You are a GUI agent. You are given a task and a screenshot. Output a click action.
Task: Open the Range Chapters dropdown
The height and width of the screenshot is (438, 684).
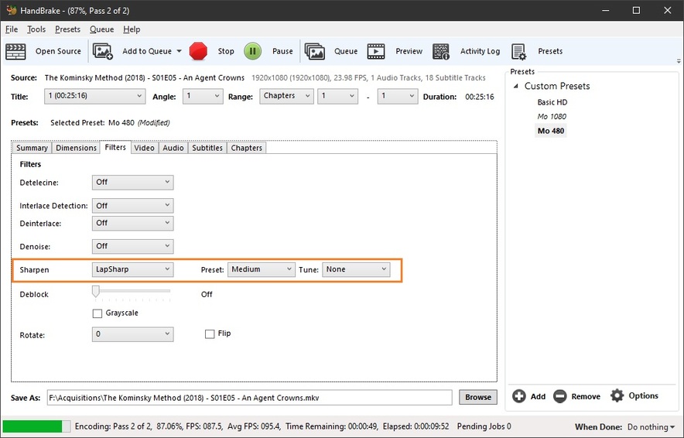click(286, 96)
